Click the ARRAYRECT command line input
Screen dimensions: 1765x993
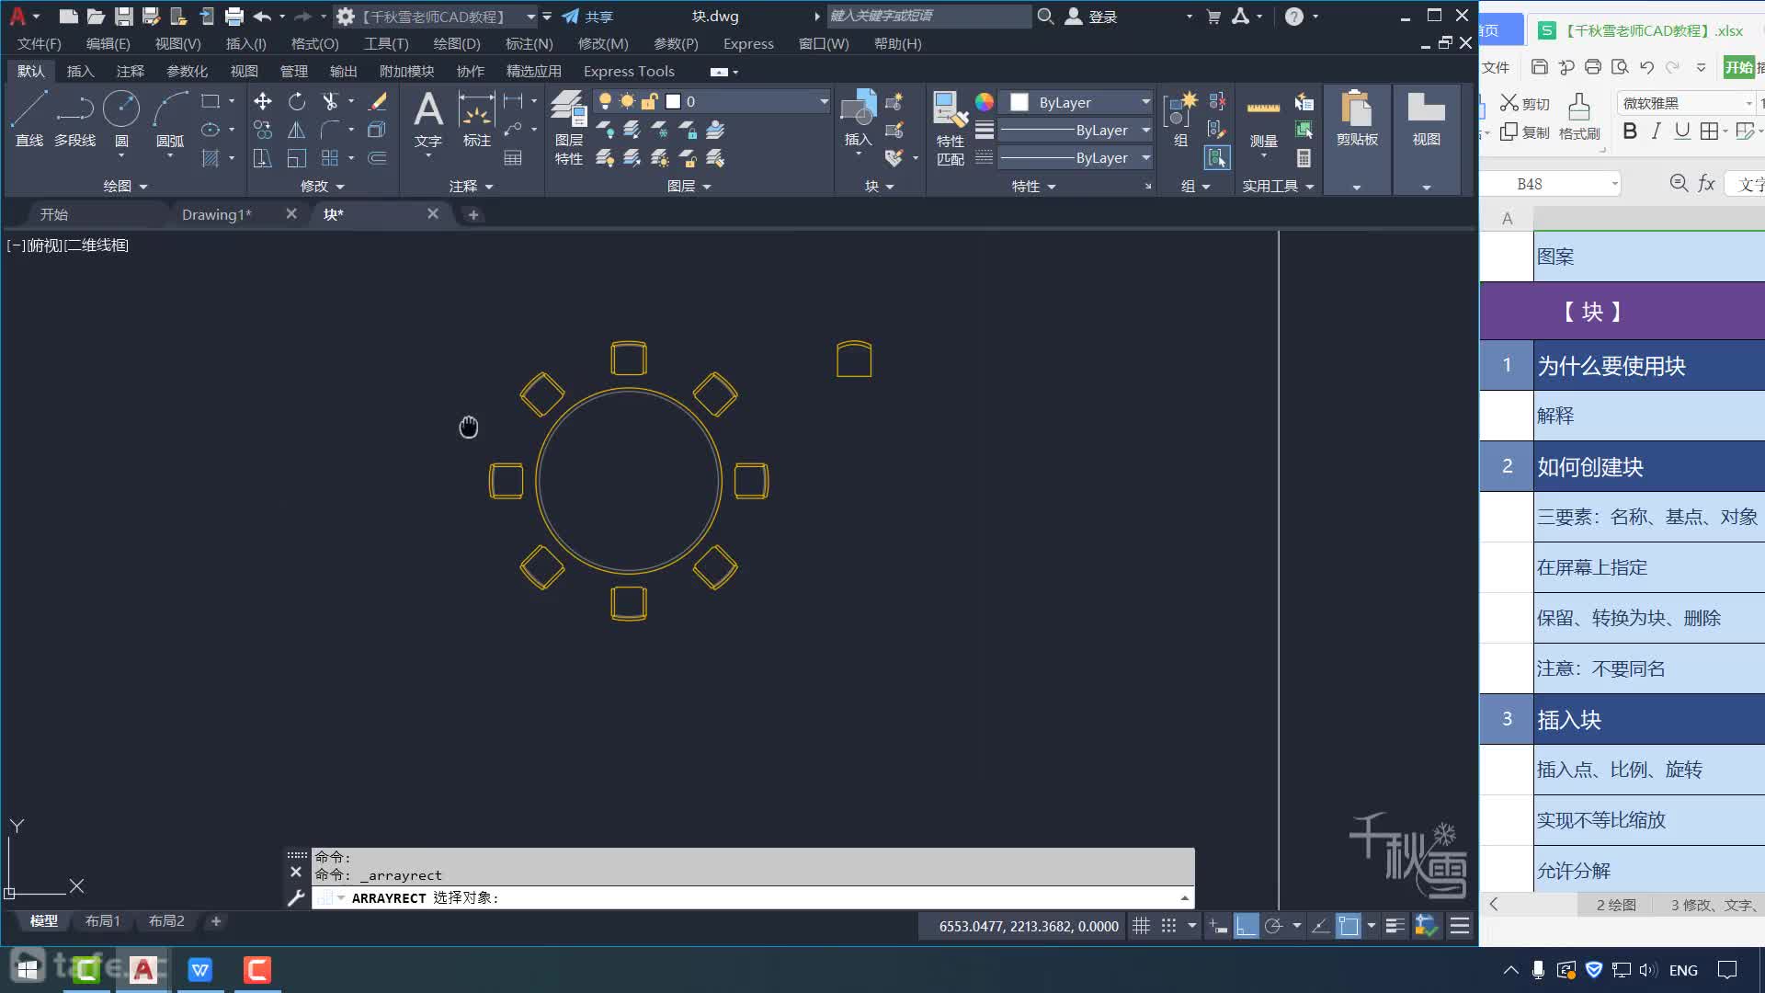click(x=754, y=897)
